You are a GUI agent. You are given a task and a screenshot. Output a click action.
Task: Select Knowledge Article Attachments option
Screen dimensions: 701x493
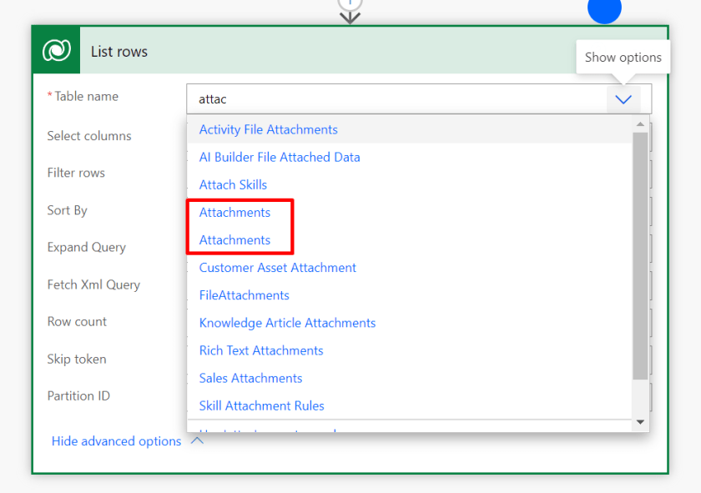(x=287, y=322)
